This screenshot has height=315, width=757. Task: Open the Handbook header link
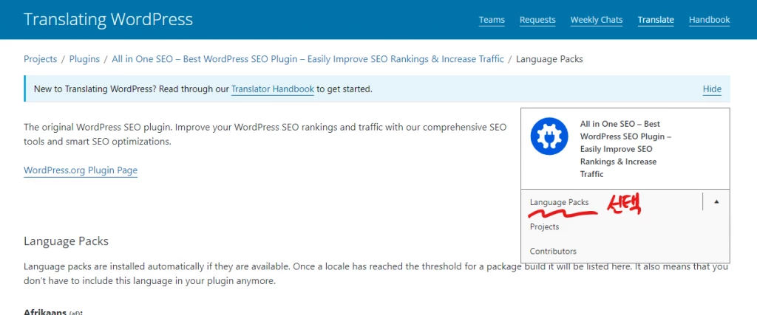pyautogui.click(x=709, y=20)
